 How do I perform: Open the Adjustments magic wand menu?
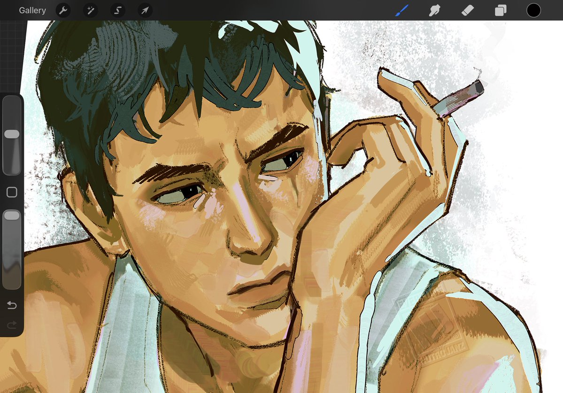coord(91,10)
